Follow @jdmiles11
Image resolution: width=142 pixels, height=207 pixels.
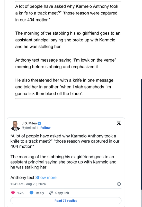(46, 128)
